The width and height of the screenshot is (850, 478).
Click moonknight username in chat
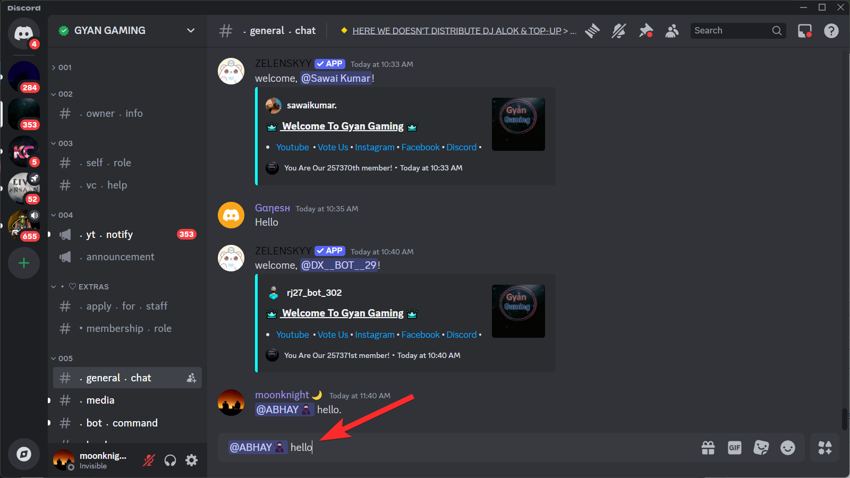tap(282, 395)
